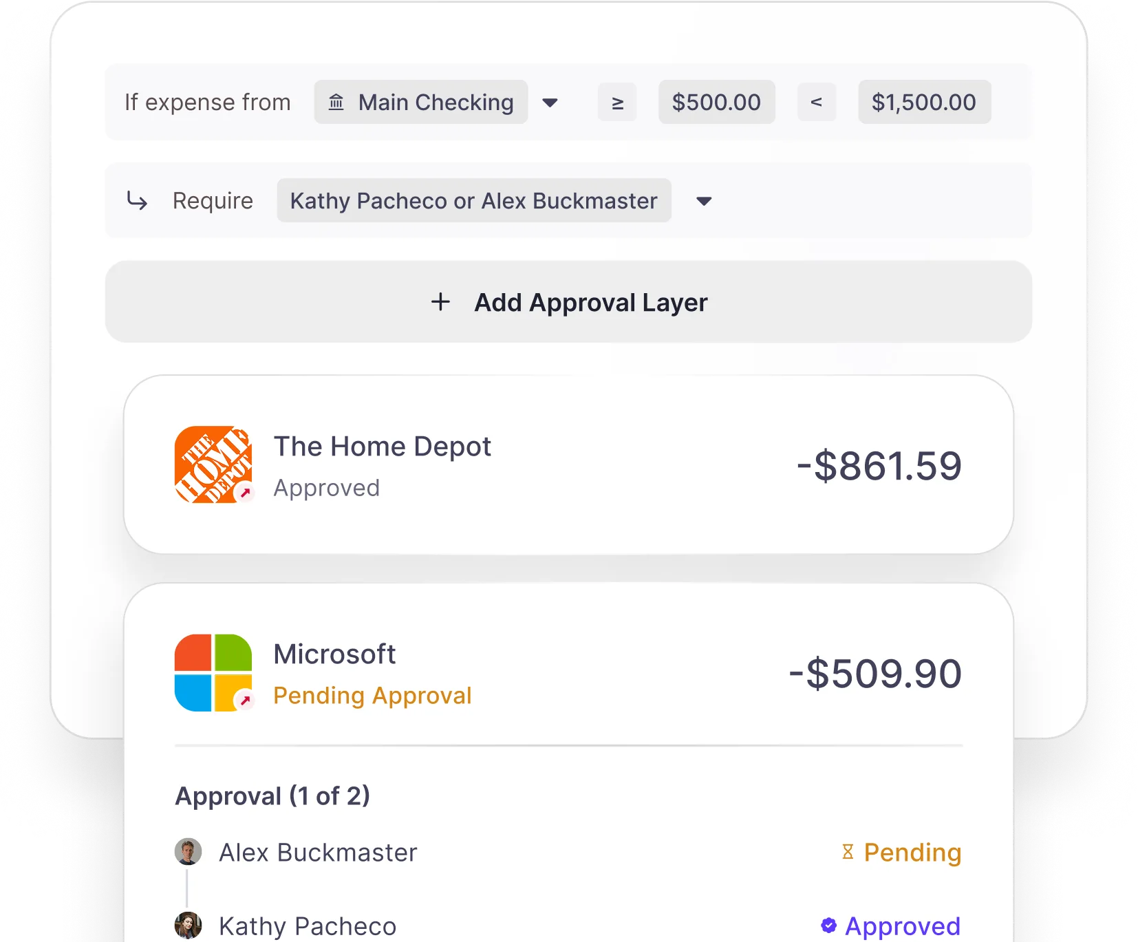Click the greater-than-or-equal operator chip
This screenshot has height=942, width=1138.
pyautogui.click(x=617, y=102)
